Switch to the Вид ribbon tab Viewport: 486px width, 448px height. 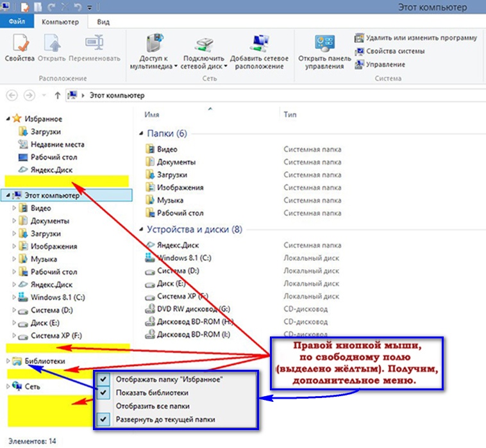point(103,21)
